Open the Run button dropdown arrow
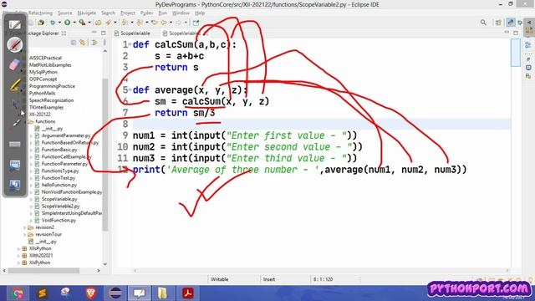Screen dimensions: 535x301 [74, 23]
